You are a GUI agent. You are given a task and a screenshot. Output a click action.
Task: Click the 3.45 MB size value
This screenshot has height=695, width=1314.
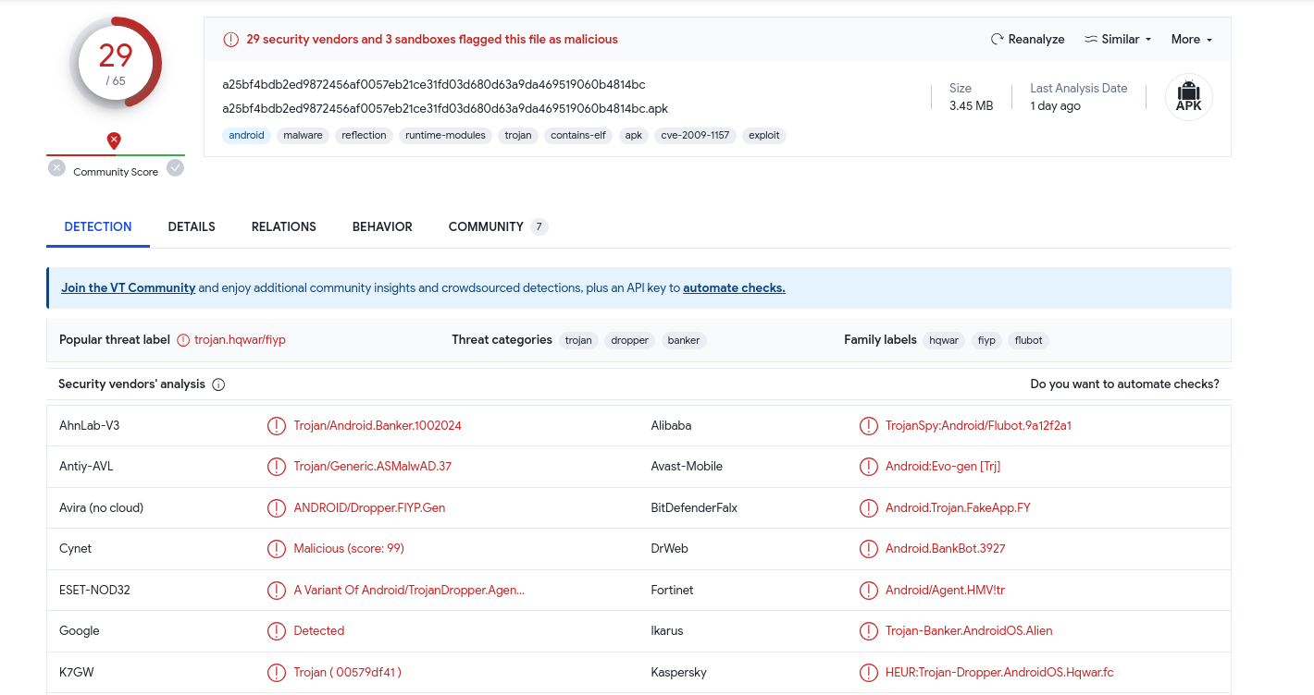[x=972, y=106]
